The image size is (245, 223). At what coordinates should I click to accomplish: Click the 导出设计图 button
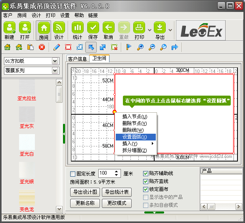pos(85,192)
